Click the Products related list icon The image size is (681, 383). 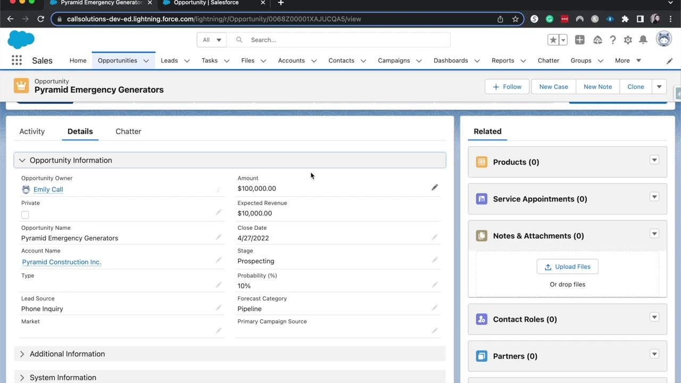(481, 162)
